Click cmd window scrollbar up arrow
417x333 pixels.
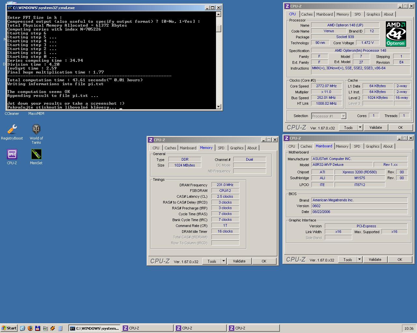[x=219, y=14]
